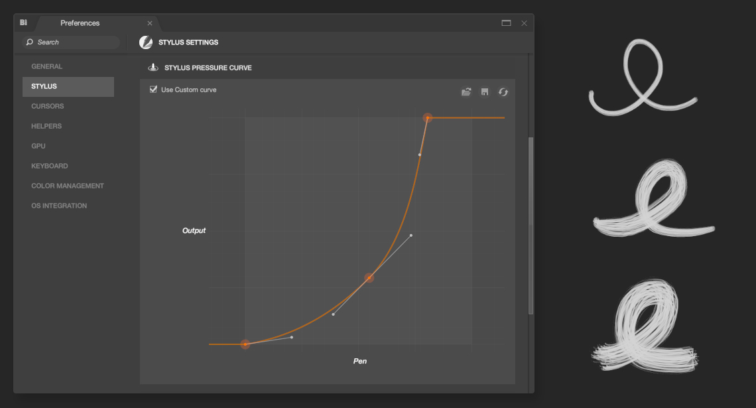Click the Stylus Settings heading
This screenshot has height=408, width=756.
point(188,42)
